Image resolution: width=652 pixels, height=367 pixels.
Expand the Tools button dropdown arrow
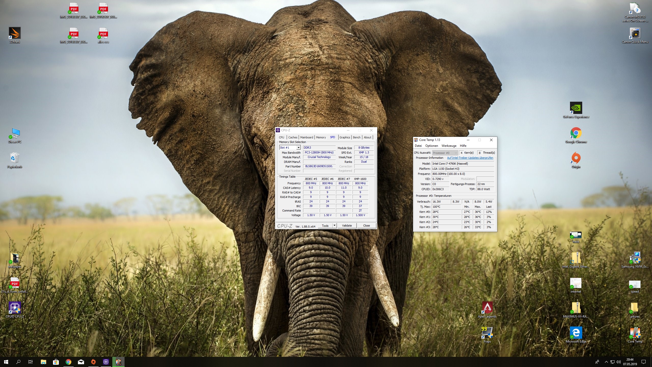click(334, 226)
